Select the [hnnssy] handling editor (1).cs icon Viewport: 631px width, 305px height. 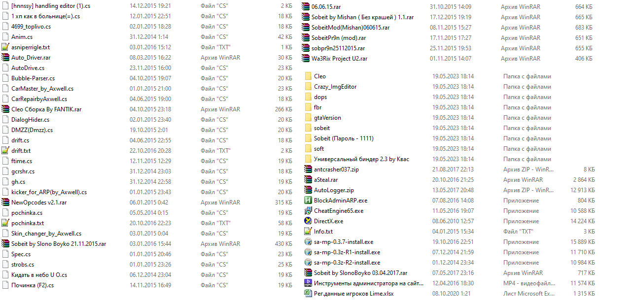pyautogui.click(x=5, y=6)
